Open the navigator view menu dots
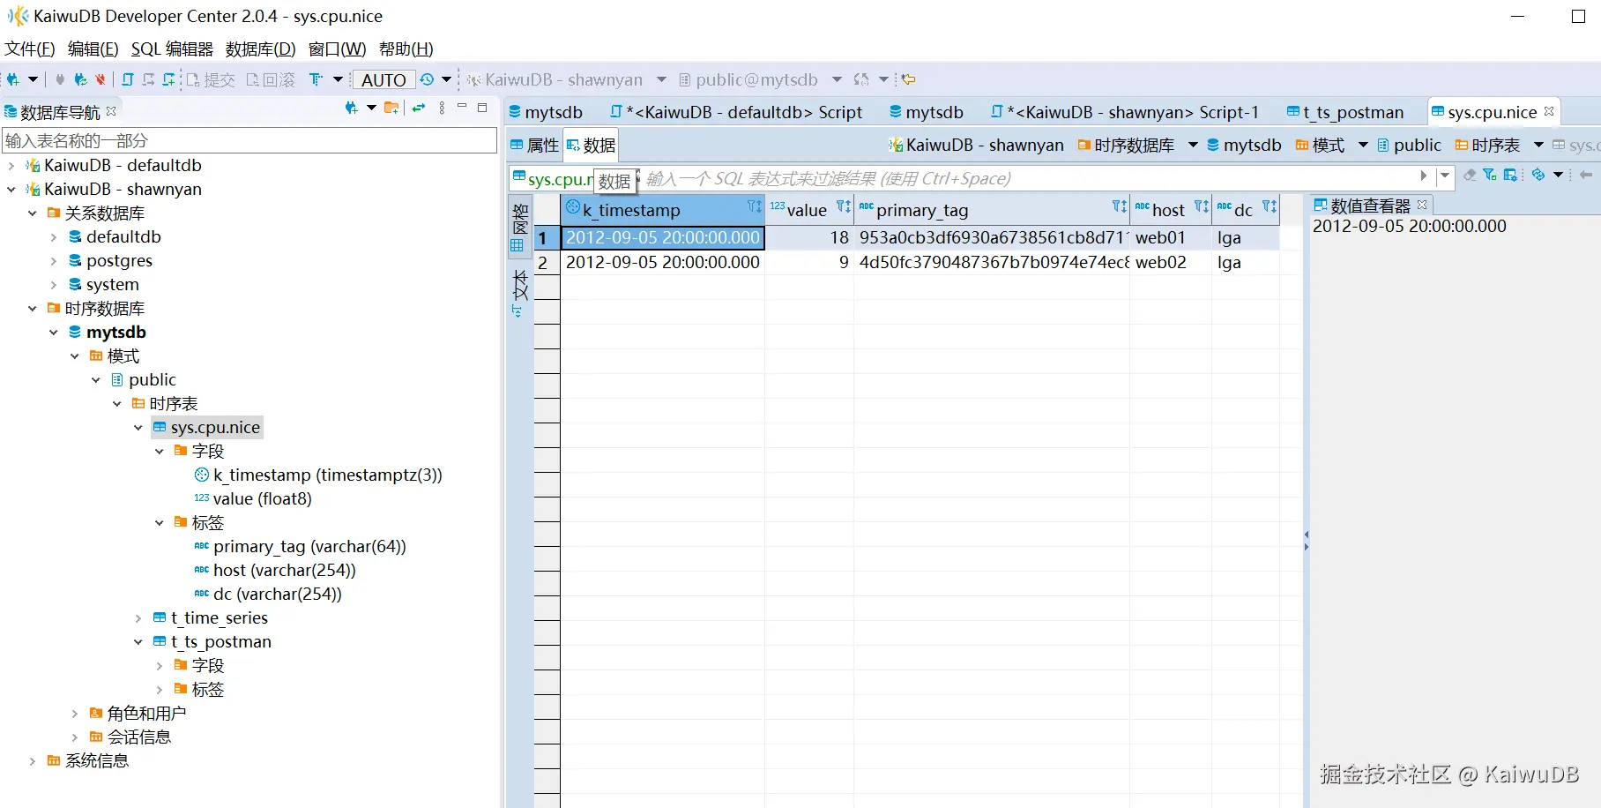 (x=442, y=108)
